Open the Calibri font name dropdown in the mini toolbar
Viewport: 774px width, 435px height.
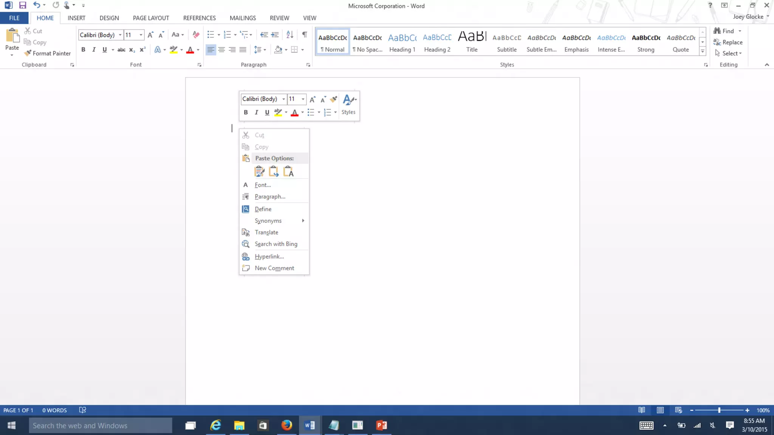(x=283, y=99)
